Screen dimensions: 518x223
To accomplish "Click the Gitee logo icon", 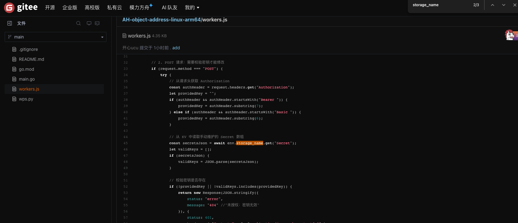I will click(9, 7).
